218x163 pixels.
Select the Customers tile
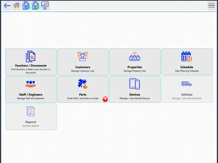coord(83,62)
